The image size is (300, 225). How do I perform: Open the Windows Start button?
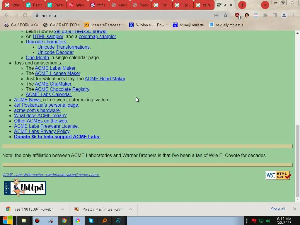click(8, 221)
